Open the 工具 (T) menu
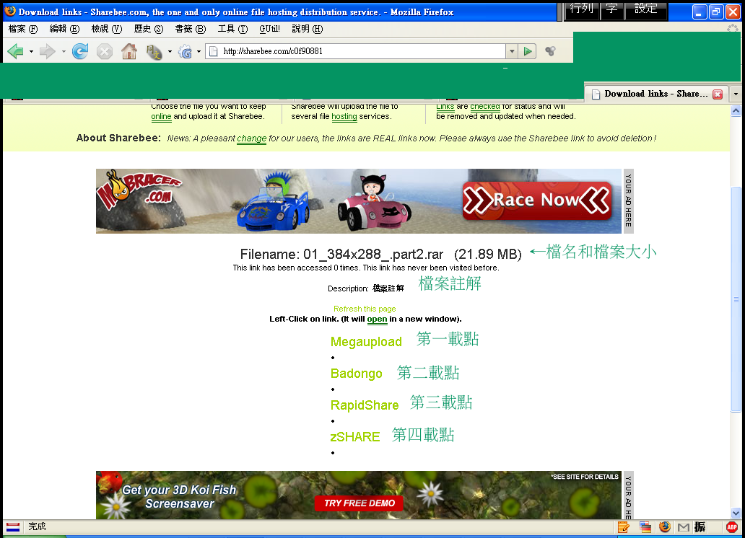Screen dimensions: 745x538 coord(232,29)
